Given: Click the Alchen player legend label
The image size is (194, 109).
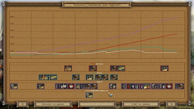Looking at the screenshot, I should tap(99, 64).
